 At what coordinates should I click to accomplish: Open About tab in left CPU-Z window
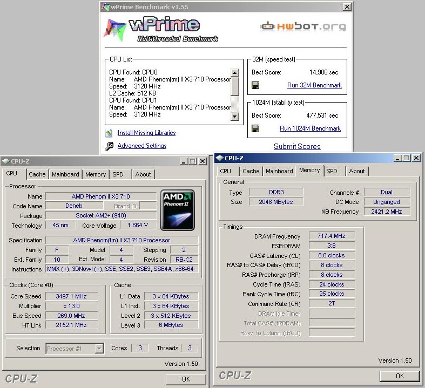click(x=143, y=174)
